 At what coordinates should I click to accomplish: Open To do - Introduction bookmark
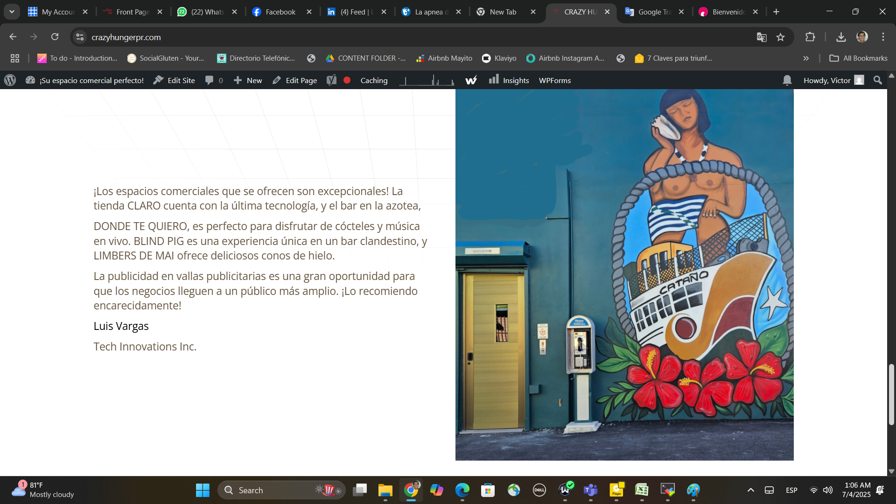click(x=77, y=58)
